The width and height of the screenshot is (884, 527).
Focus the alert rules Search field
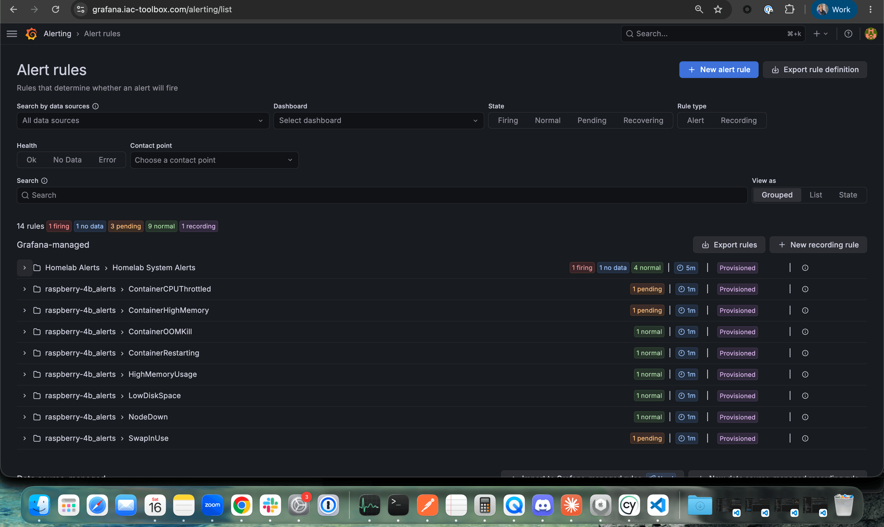click(382, 195)
